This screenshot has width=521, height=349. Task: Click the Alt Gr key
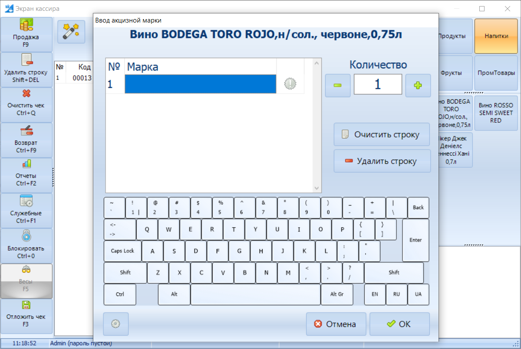point(337,294)
